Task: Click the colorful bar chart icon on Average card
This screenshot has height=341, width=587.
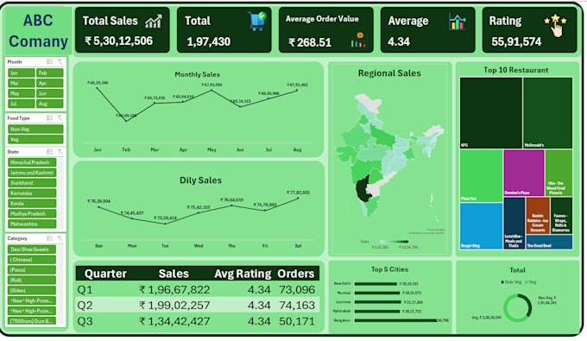Action: pos(458,22)
